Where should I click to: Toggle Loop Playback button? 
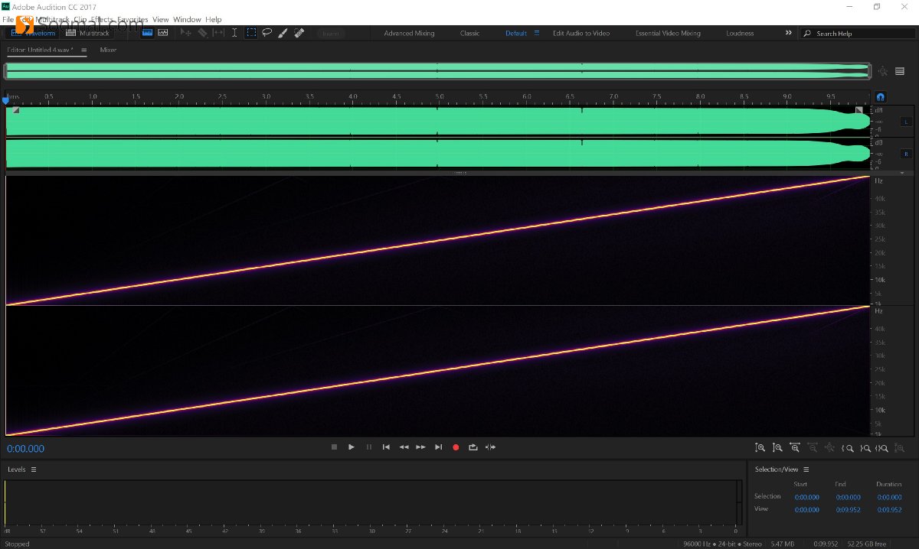click(x=473, y=447)
